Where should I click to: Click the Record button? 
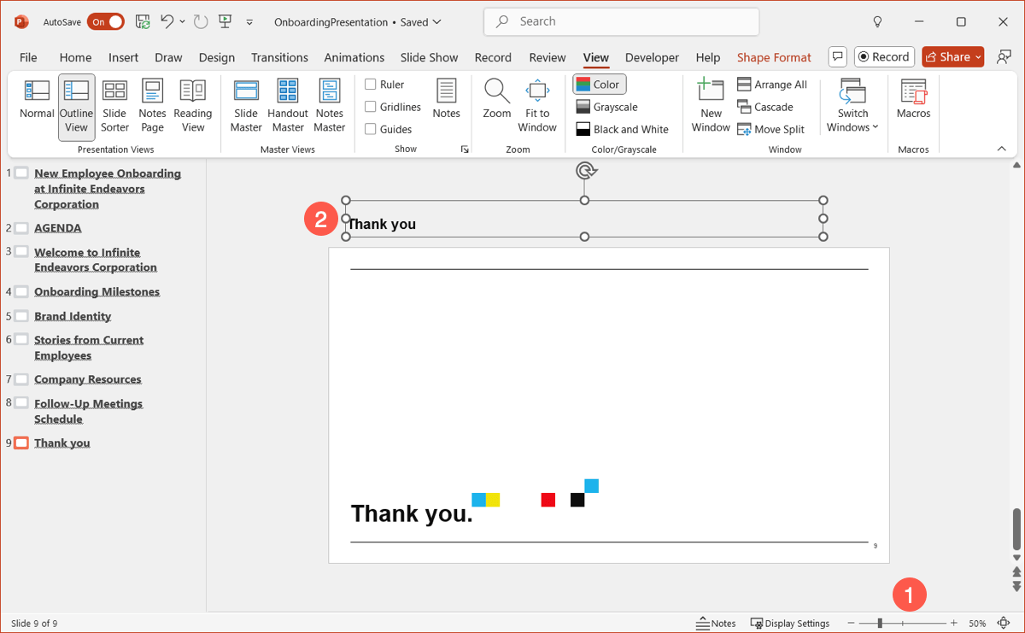884,57
